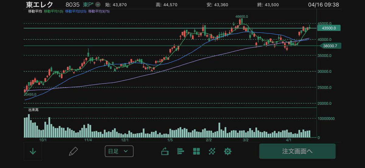Screen dimensions: 365x168
Task: Tap the 23455.0 low price marker
Action: 30,94
